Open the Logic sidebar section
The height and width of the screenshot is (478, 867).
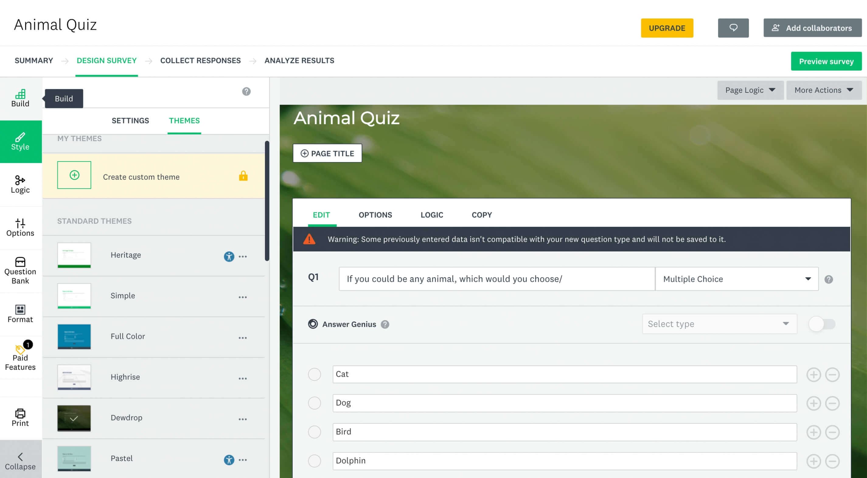coord(20,185)
